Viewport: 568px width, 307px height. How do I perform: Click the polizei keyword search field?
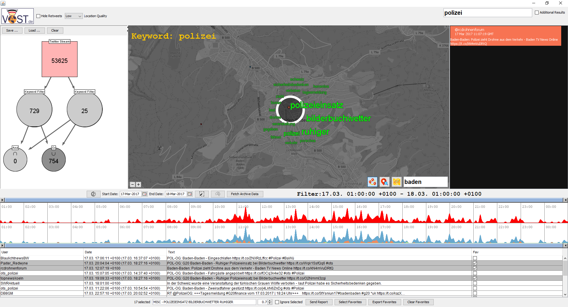[487, 13]
